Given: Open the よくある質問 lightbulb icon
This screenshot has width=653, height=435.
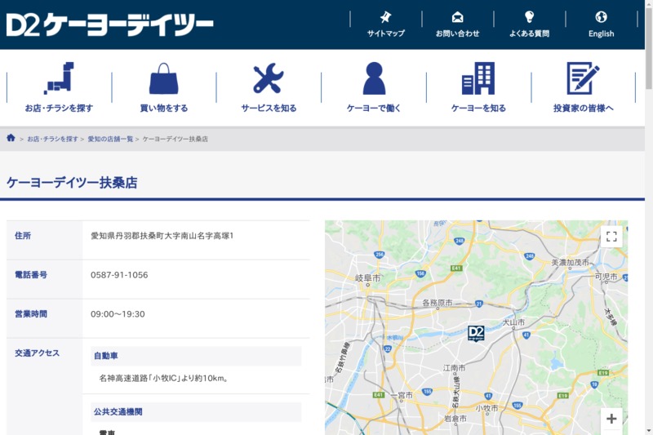Looking at the screenshot, I should [x=529, y=16].
